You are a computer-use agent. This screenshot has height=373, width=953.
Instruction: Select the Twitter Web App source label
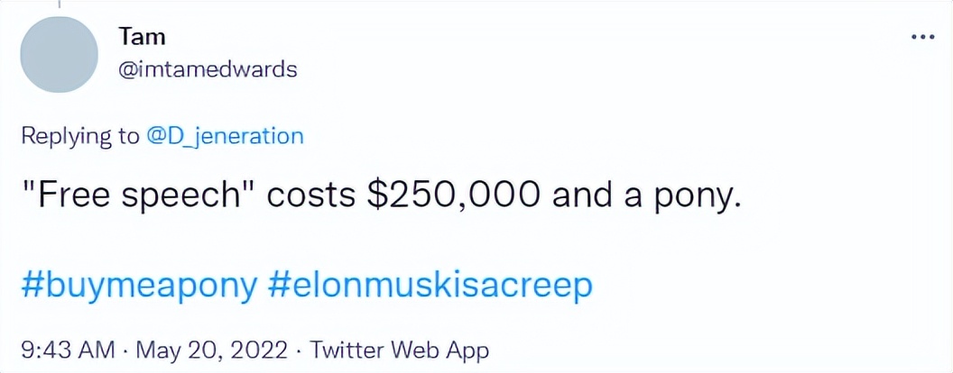398,348
